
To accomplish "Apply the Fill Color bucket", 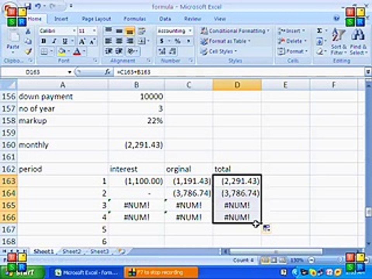I will pos(62,52).
